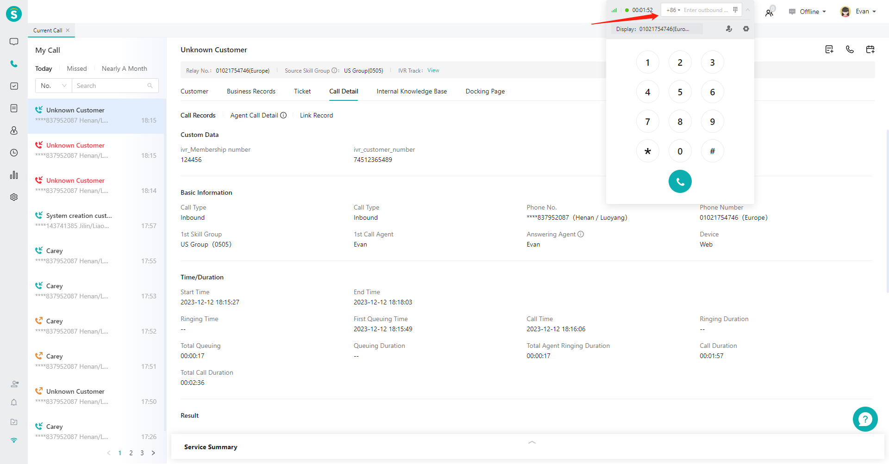This screenshot has width=889, height=464.
Task: Select the Display 01021754746 number selector
Action: pos(657,29)
